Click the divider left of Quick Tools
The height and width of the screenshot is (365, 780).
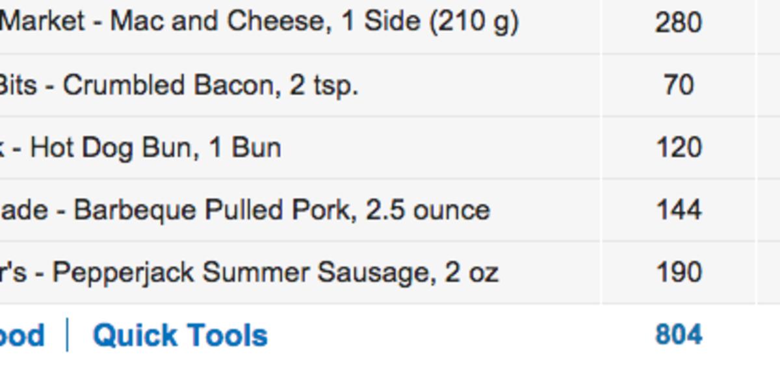(68, 336)
